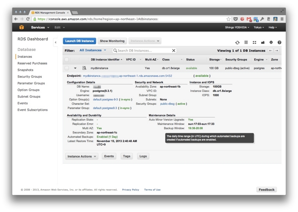Viewport: 298px width, 212px height.
Task: Open the top Instance Actions dropdown
Action: (145, 41)
